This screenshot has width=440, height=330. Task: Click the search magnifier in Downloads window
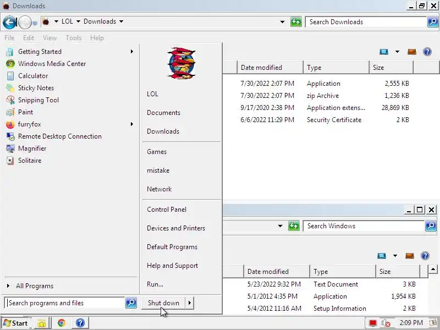pyautogui.click(x=433, y=22)
